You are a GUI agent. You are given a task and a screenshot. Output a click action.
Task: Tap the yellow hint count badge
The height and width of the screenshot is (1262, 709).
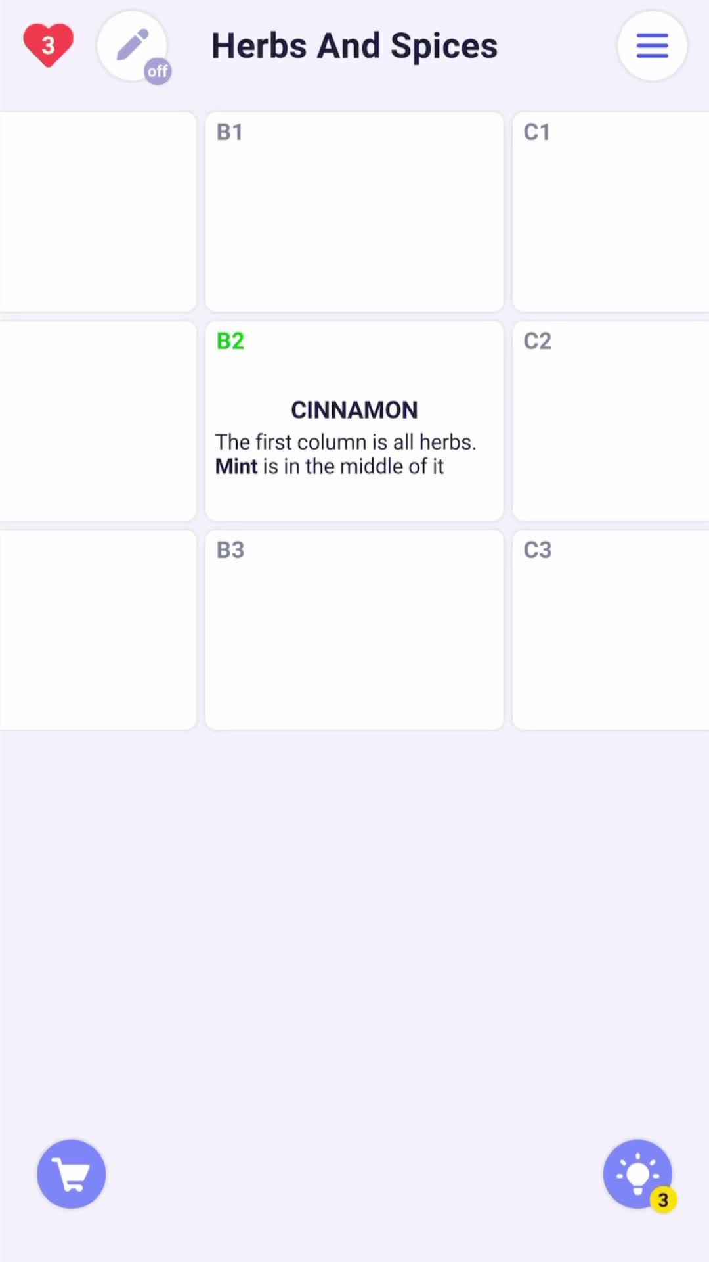coord(663,1200)
